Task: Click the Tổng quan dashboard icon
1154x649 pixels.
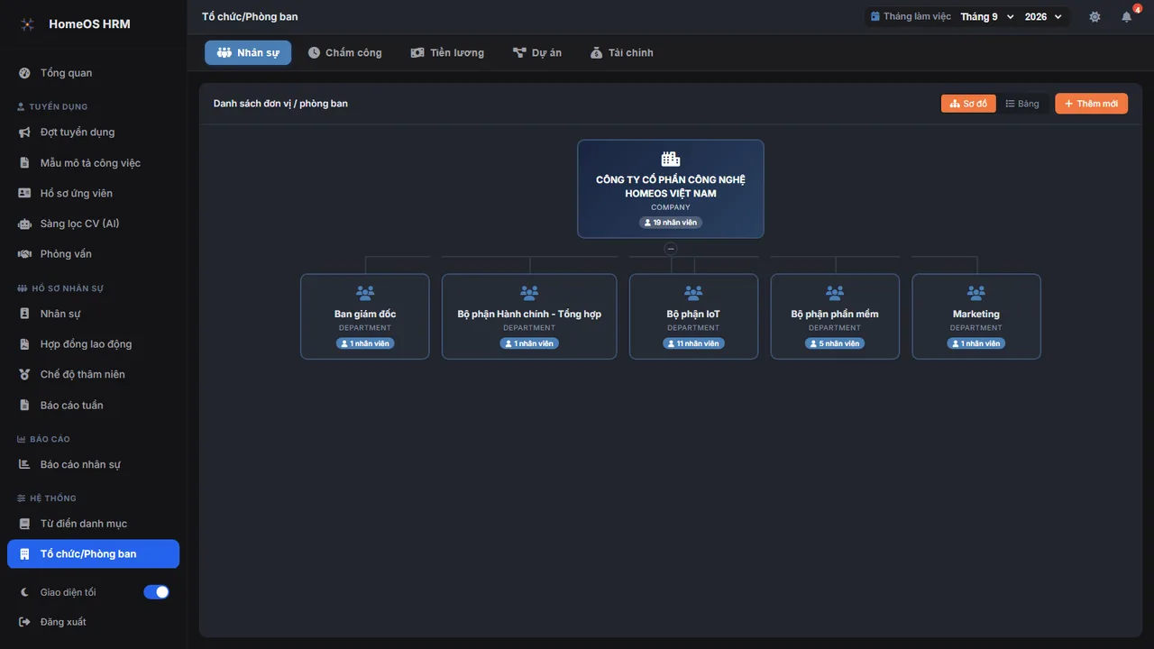Action: (24, 73)
